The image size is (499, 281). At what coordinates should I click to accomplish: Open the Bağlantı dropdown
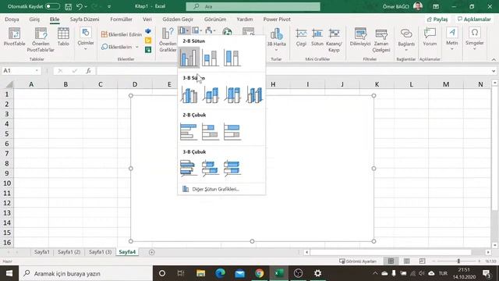pos(406,39)
